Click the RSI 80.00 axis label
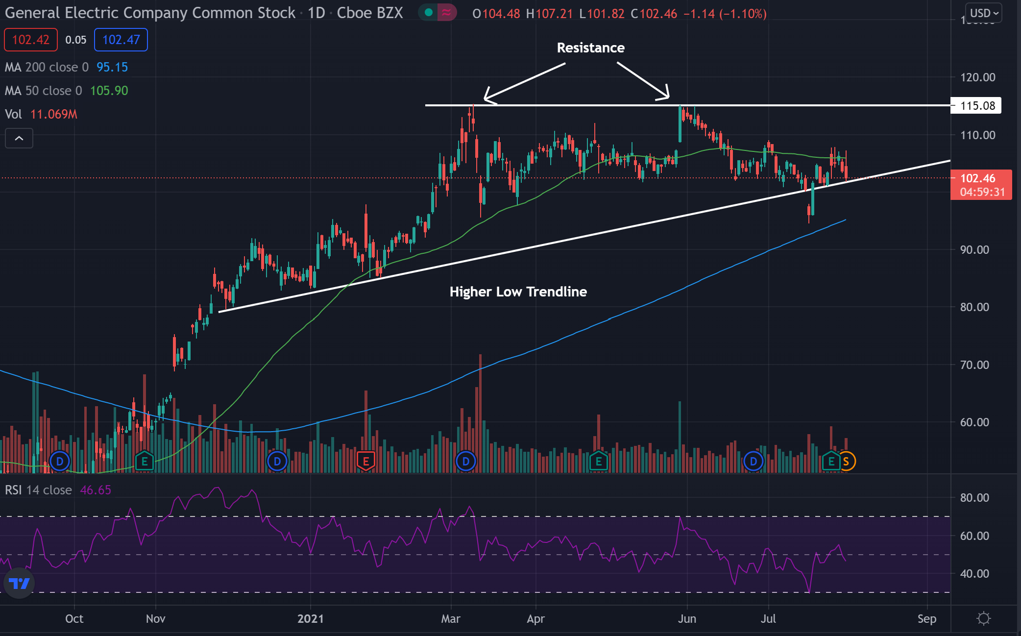 pos(974,498)
